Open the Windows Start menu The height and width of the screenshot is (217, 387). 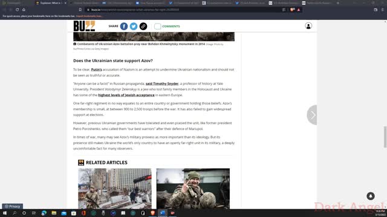click(x=5, y=213)
